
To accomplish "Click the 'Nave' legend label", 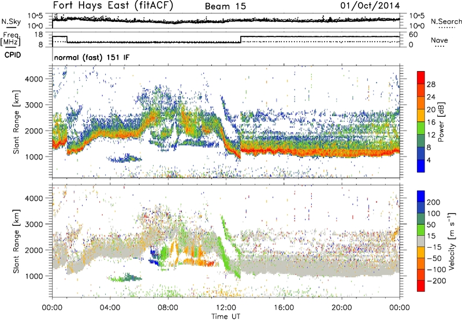I will [x=439, y=40].
